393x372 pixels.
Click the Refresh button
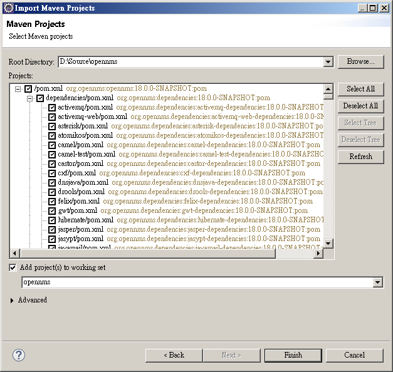(360, 157)
